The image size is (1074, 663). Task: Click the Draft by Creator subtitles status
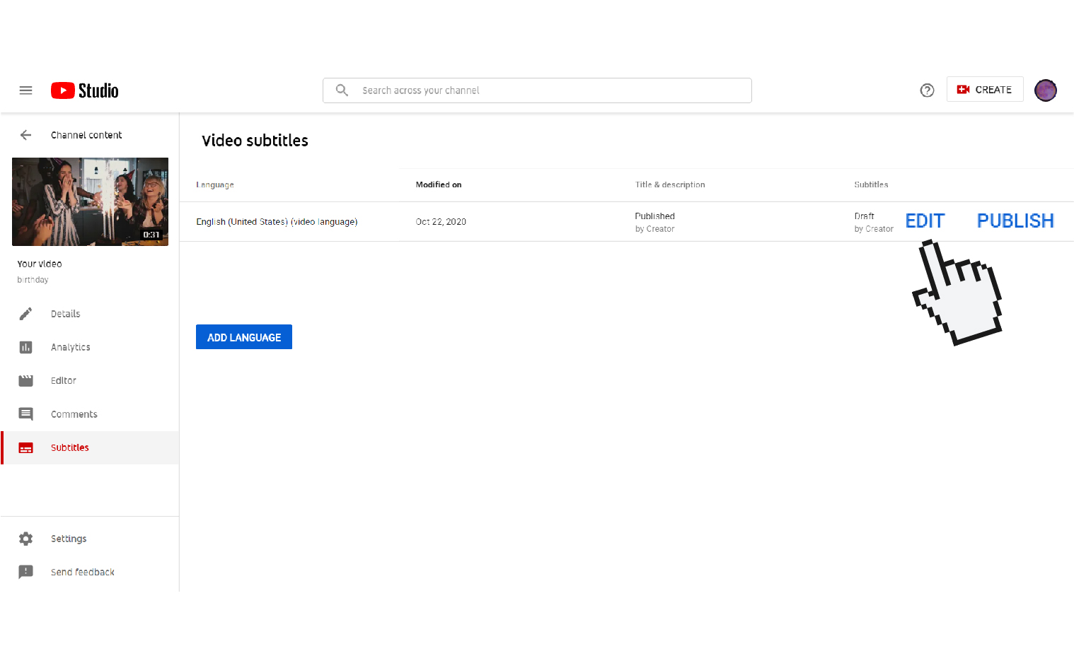[874, 222]
